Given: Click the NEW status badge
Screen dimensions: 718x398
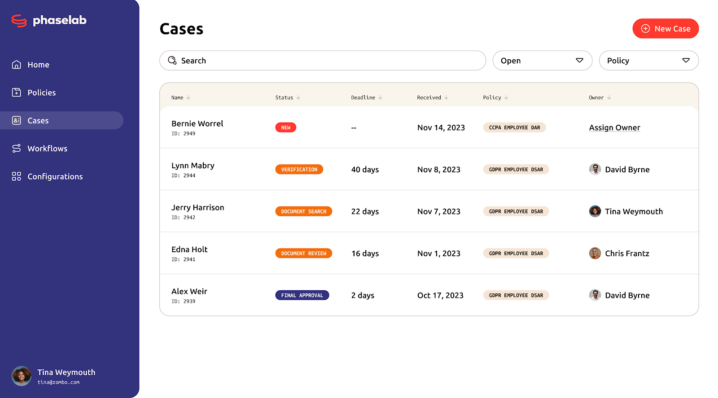Looking at the screenshot, I should (x=285, y=127).
